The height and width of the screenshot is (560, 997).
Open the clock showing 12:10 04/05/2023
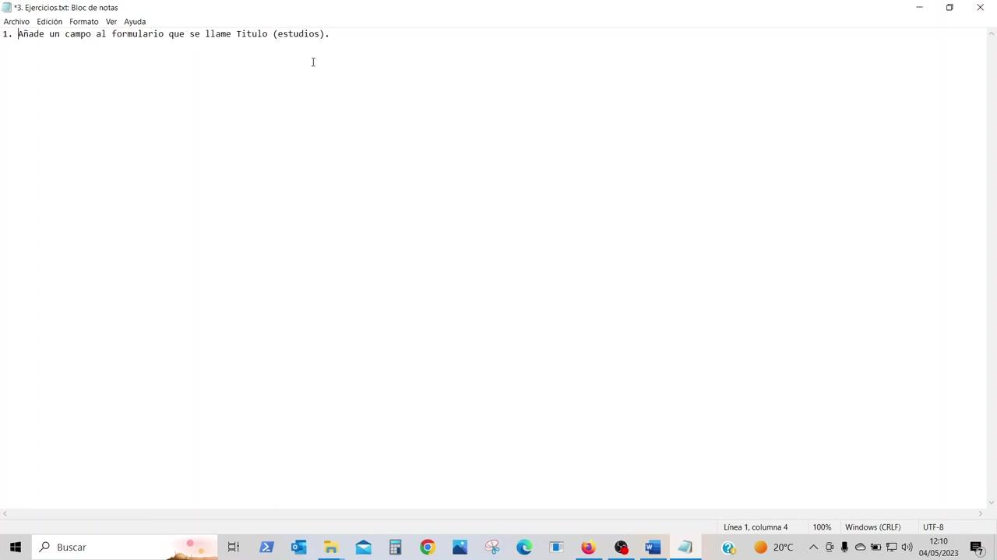click(x=939, y=548)
